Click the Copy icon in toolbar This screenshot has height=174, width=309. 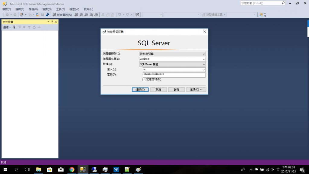pos(108,15)
